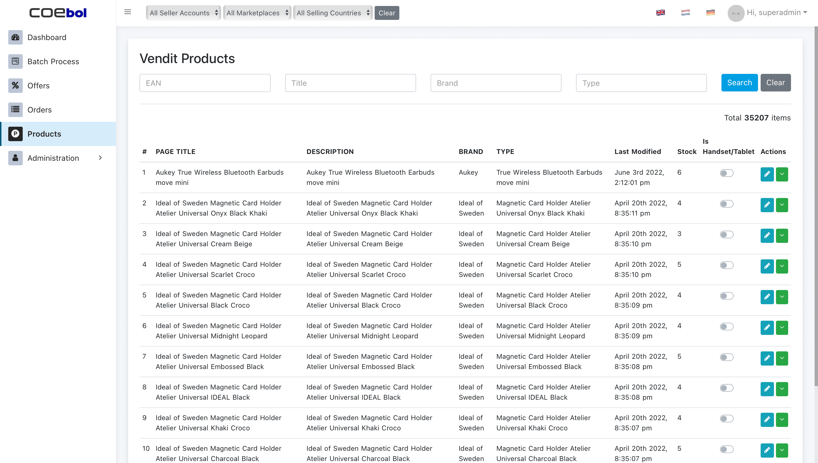Focus the Title filter field

(x=350, y=83)
